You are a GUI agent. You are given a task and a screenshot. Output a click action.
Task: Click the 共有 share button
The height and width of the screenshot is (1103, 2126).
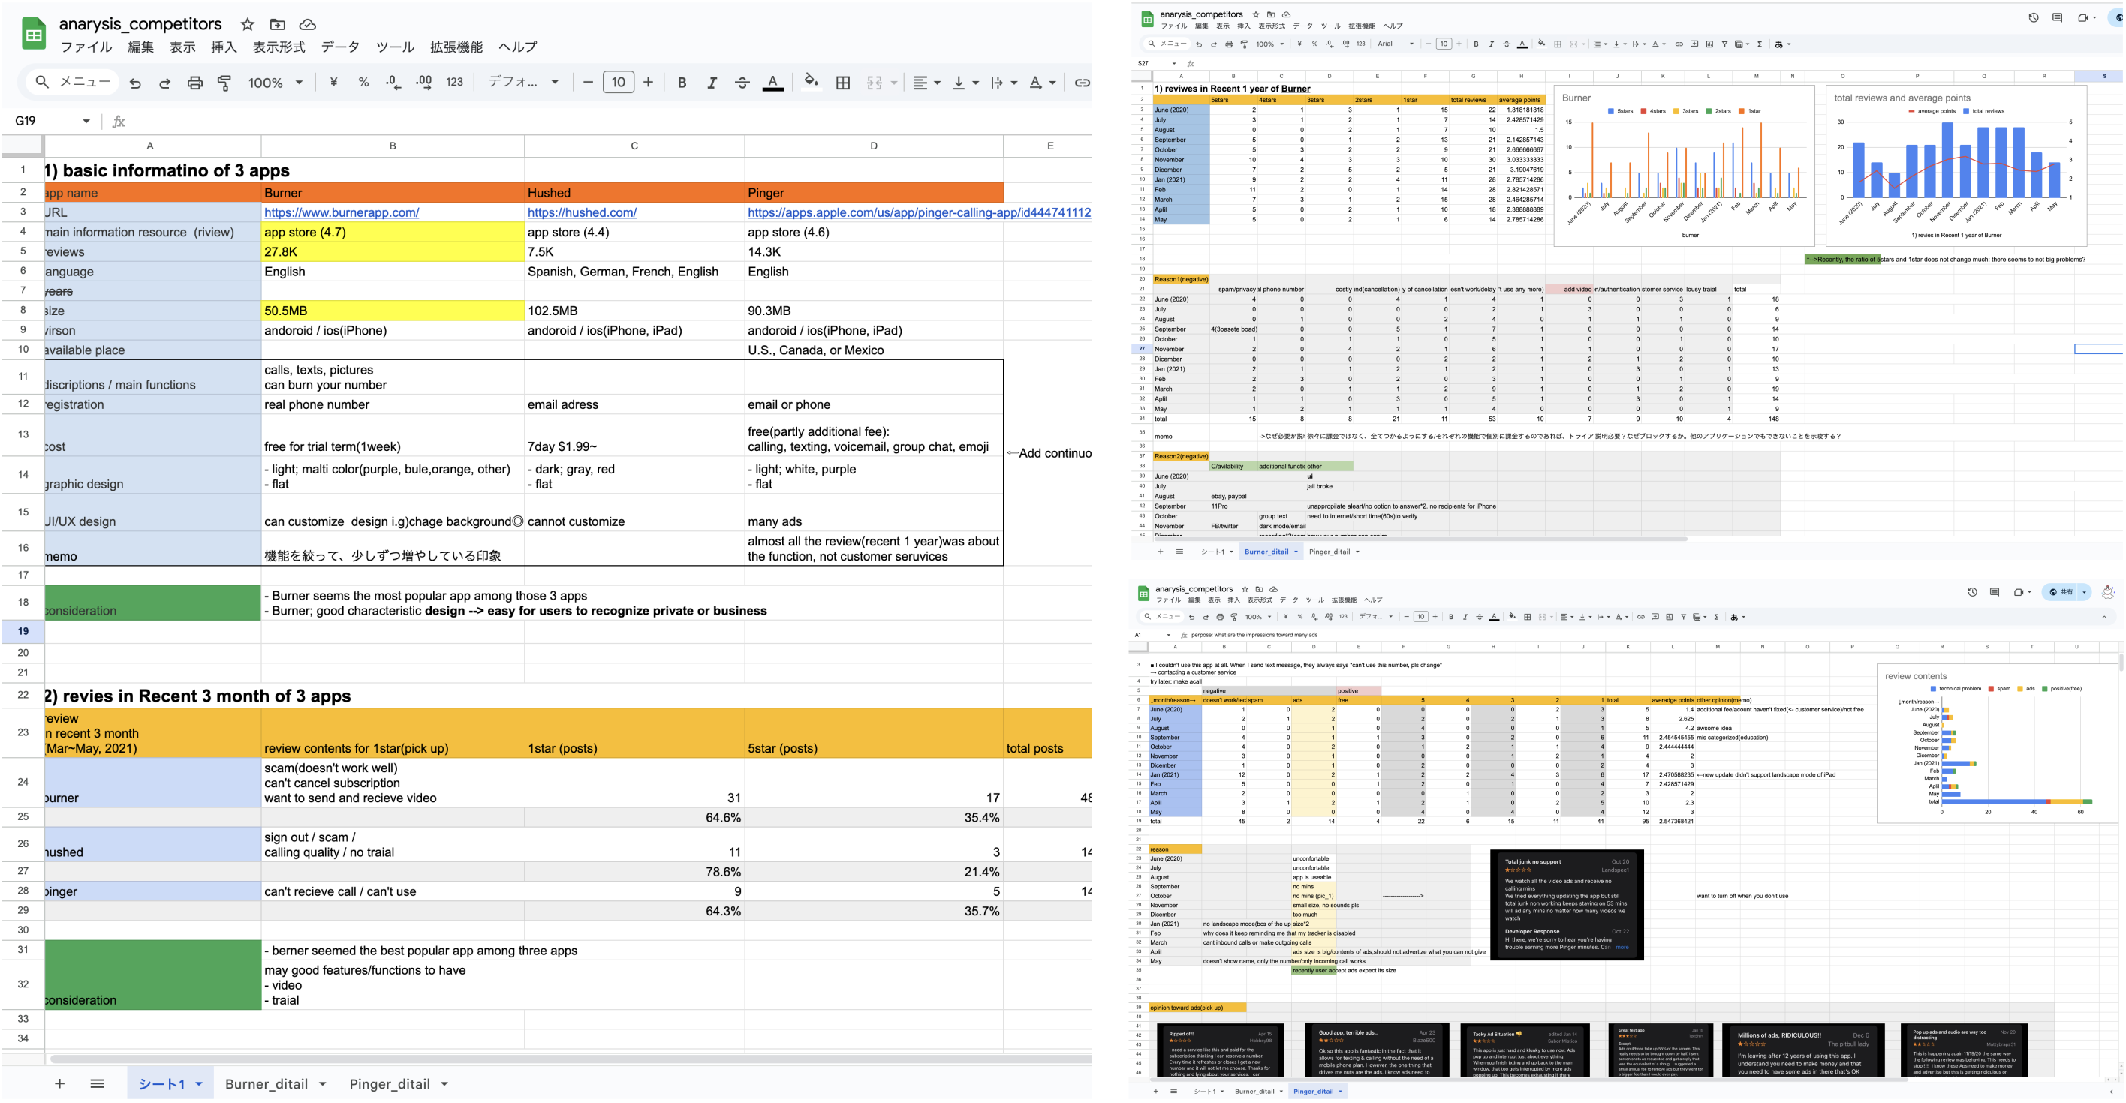[x=2061, y=591]
